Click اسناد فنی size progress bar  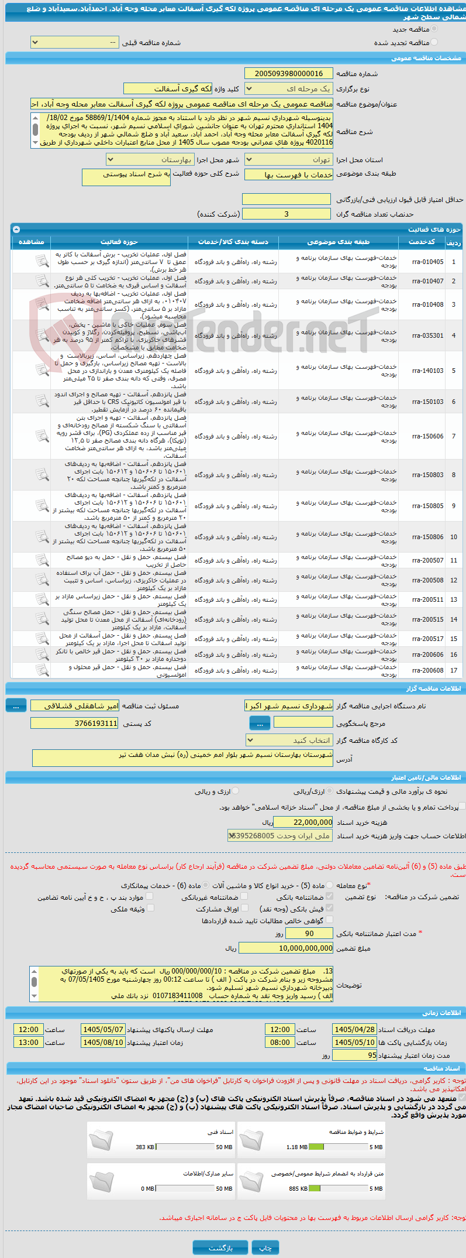coord(185,1147)
